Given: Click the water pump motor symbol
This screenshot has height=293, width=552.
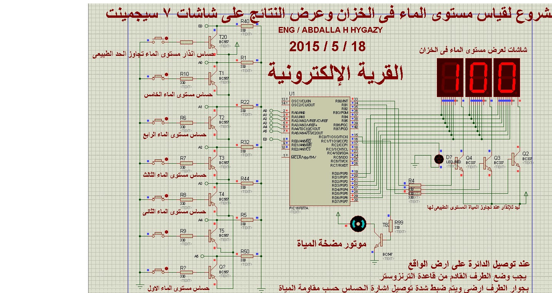Looking at the screenshot, I should coord(358,224).
